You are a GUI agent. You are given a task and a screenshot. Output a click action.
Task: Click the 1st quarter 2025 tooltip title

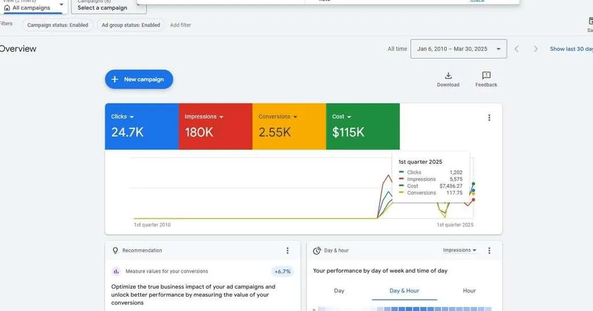click(x=420, y=161)
